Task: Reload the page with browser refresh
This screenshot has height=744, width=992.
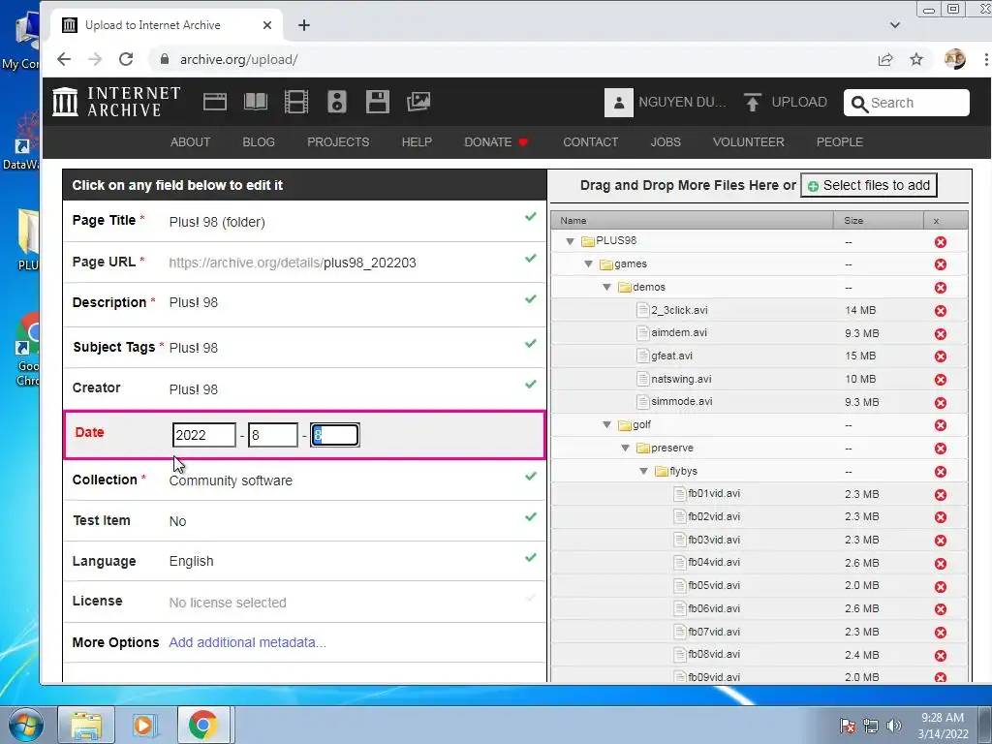Action: coord(126,59)
